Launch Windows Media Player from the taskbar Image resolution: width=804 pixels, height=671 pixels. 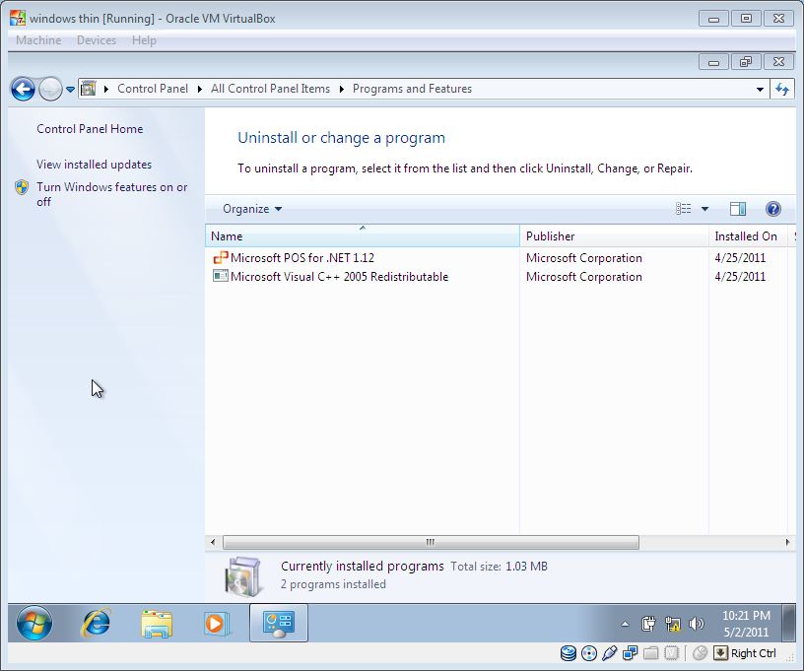217,624
